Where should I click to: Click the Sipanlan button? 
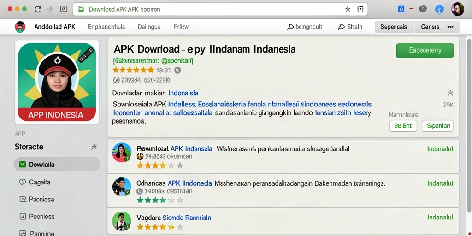(437, 126)
